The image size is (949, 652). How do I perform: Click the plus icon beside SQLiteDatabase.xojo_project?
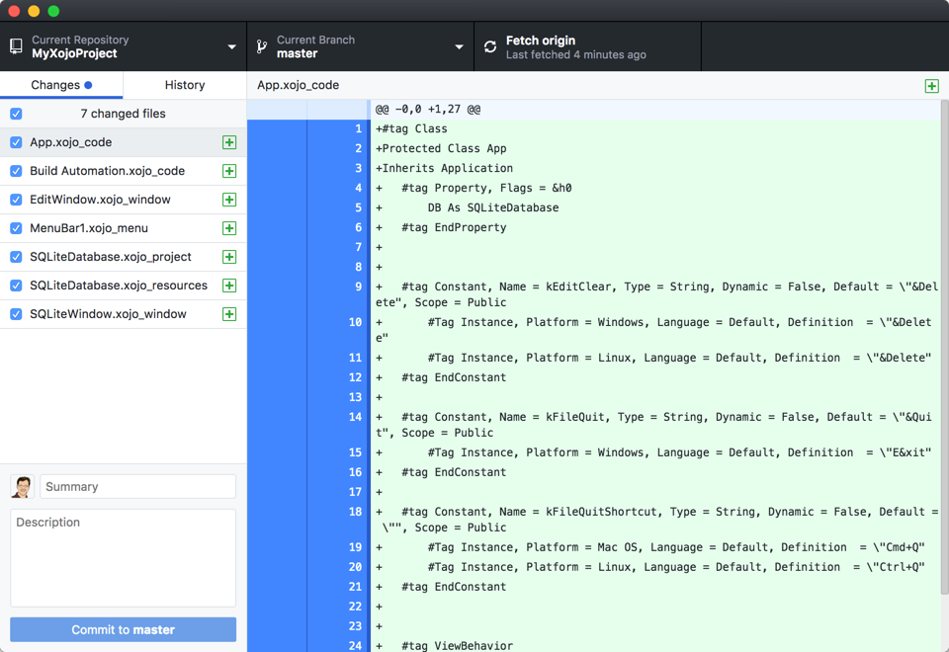(229, 257)
